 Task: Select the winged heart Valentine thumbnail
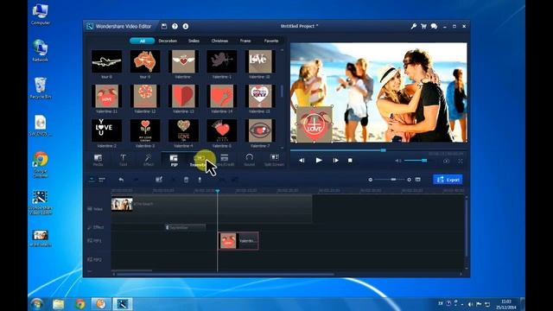coord(183,61)
